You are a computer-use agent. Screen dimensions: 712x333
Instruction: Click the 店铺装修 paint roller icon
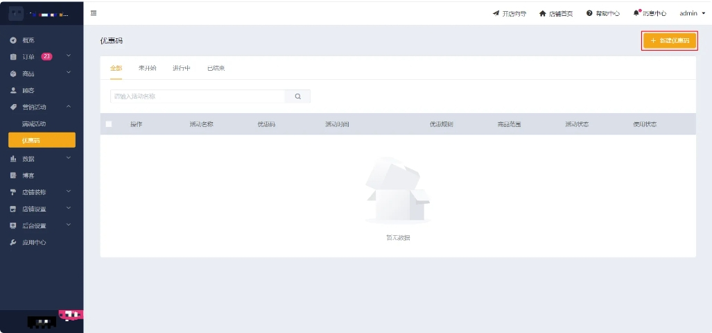tap(14, 192)
